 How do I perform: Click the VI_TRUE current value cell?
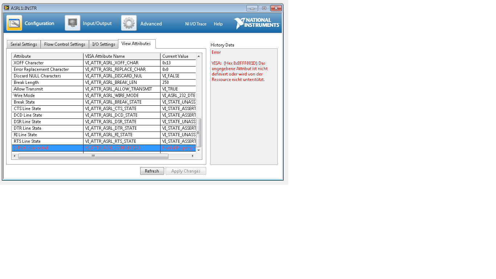[x=178, y=89]
